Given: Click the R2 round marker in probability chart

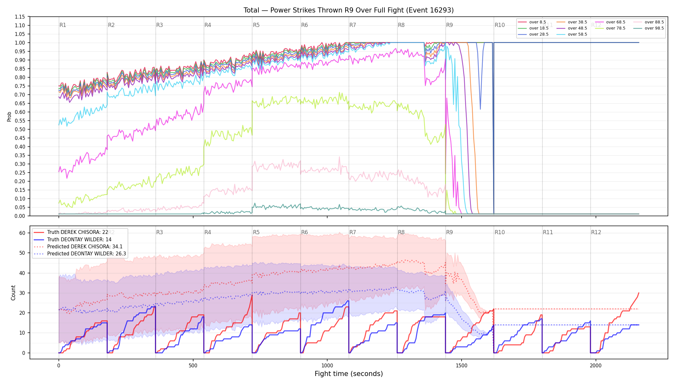Looking at the screenshot, I should (x=111, y=25).
